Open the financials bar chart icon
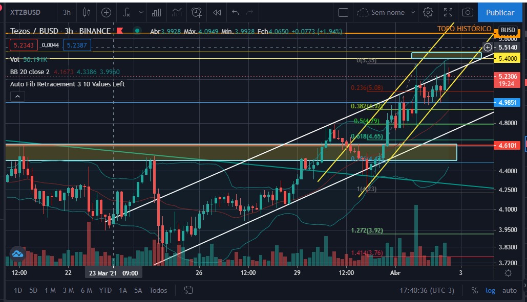 pos(156,12)
